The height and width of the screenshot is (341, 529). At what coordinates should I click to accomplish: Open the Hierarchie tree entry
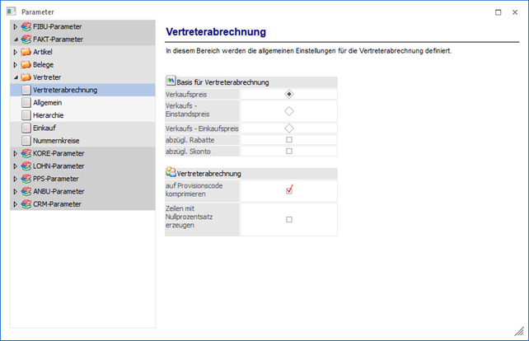[49, 115]
